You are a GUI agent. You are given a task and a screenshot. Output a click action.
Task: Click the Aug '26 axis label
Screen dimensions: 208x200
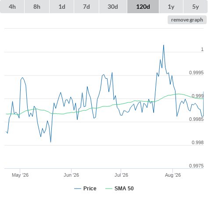173,175
